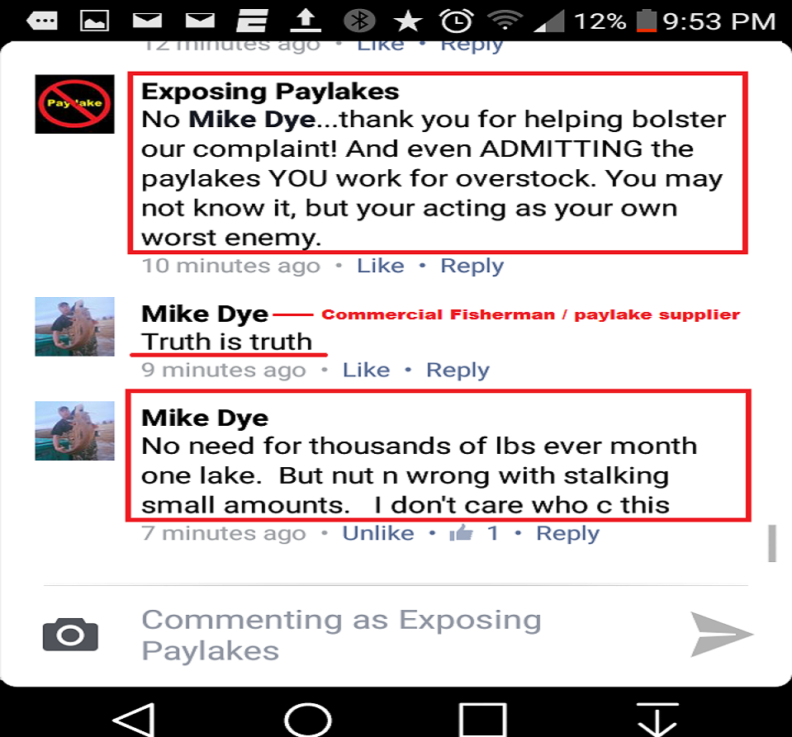The image size is (792, 737).
Task: Tap Bluetooth icon in status bar
Action: pos(359,21)
